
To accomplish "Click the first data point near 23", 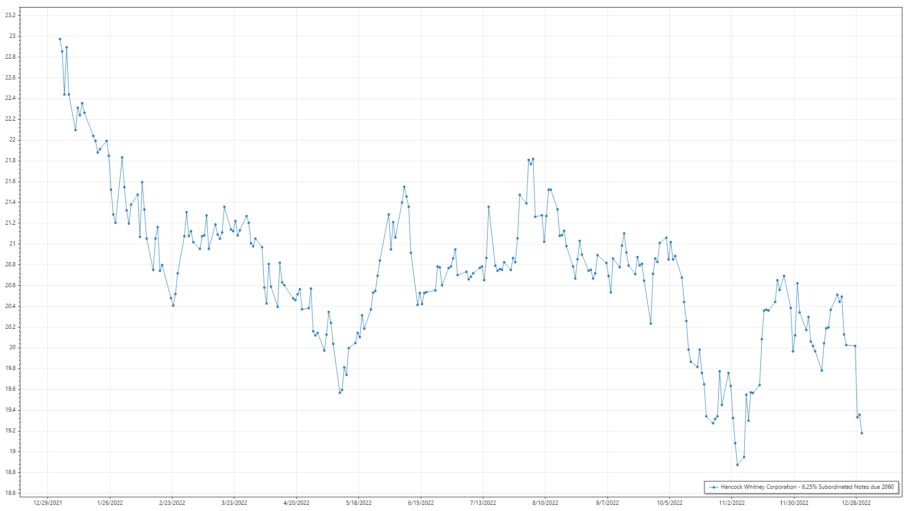I will tap(60, 39).
